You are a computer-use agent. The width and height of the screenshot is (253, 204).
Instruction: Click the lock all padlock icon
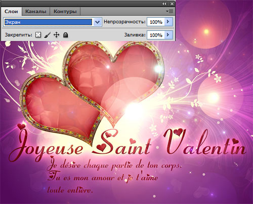(65, 35)
